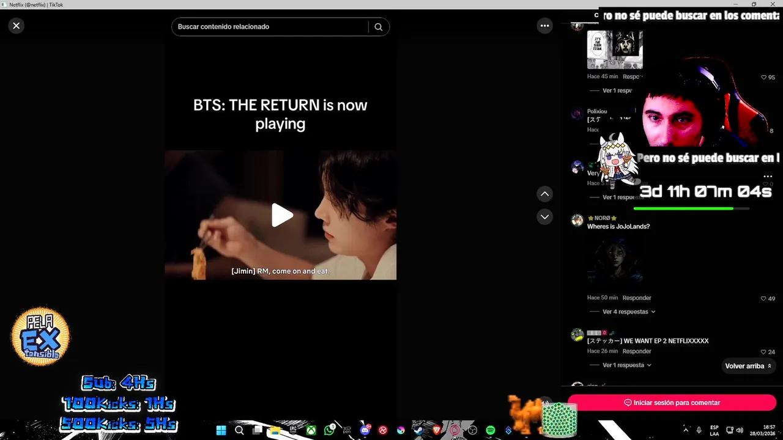
Task: Click the 'Wheres is JoJoLands?' comment text
Action: (618, 227)
